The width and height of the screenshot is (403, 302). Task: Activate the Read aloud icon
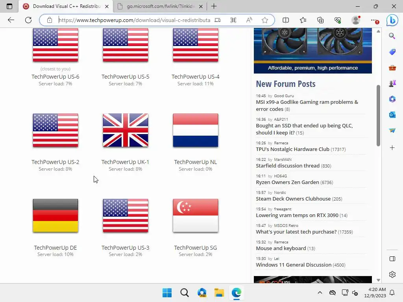249,20
